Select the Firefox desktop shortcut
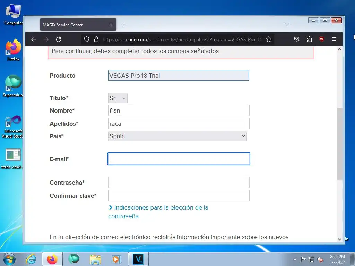 (x=13, y=50)
